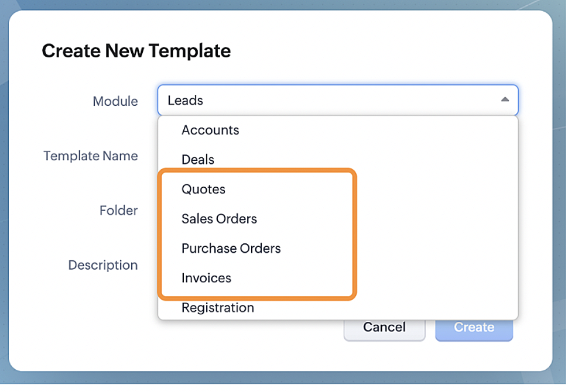Collapse the Module dropdown using the arrow
This screenshot has width=568, height=392.
pos(504,100)
